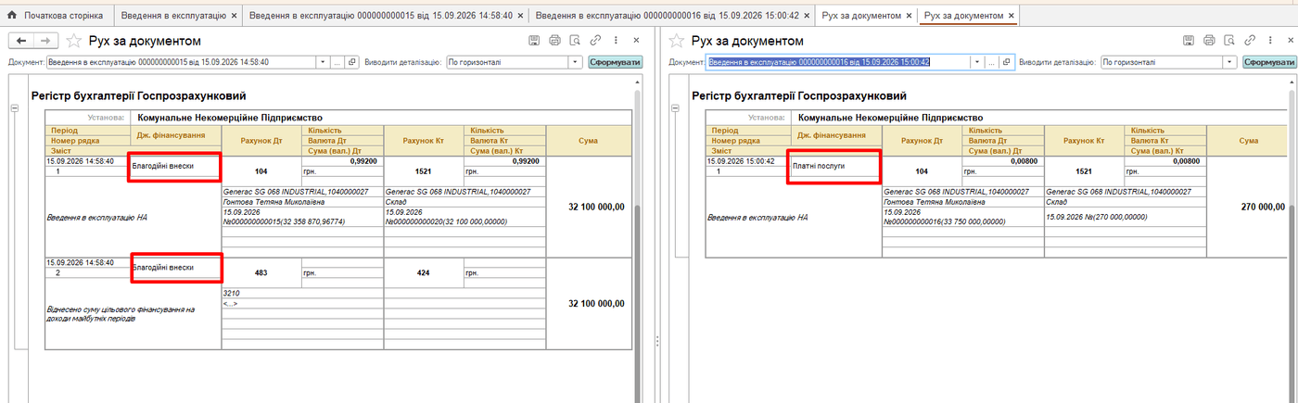
Task: Get link to the left pane report
Action: (x=595, y=41)
